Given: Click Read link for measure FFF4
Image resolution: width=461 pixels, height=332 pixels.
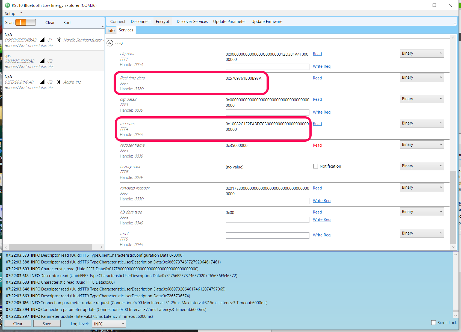Looking at the screenshot, I should click(317, 124).
